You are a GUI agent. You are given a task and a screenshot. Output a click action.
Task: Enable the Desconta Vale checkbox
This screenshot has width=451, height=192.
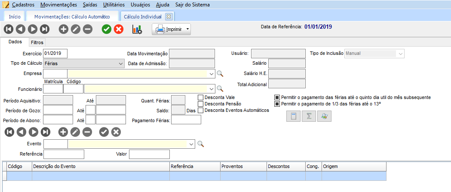click(x=200, y=97)
